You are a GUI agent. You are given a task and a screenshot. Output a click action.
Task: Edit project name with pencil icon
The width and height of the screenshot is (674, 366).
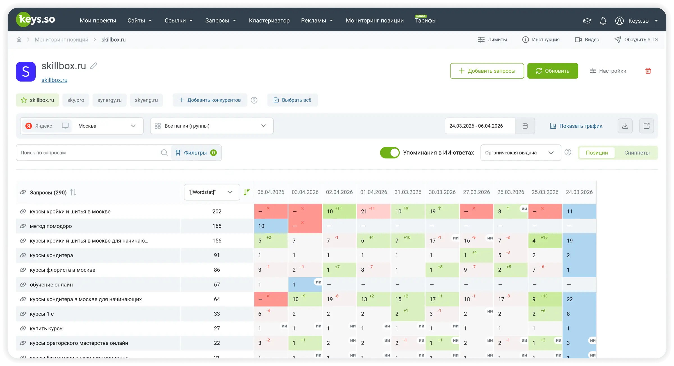pos(94,66)
